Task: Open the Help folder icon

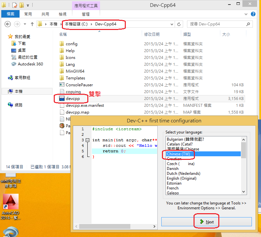Action: pos(62,50)
